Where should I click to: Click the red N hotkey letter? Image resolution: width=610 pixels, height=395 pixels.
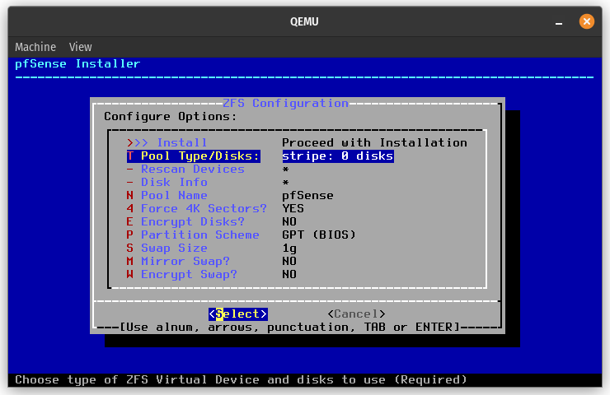click(130, 195)
